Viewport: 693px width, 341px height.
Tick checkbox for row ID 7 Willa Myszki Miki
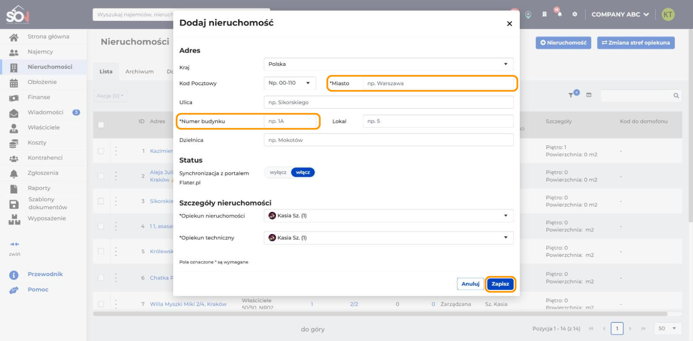[101, 304]
